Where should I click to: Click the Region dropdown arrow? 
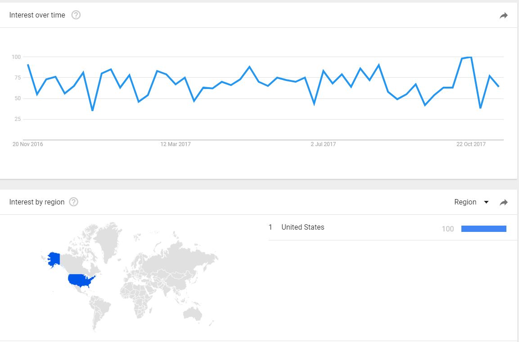[486, 202]
